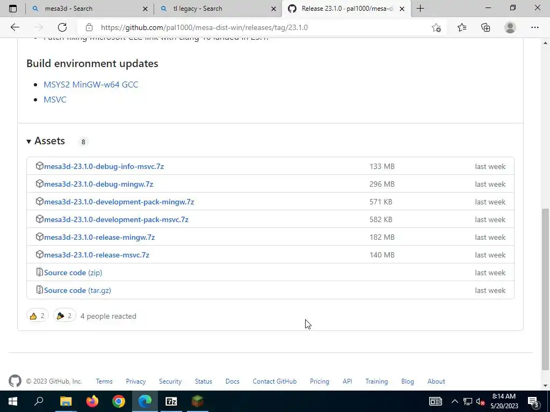Open the Status footer link
The height and width of the screenshot is (412, 550).
204,381
